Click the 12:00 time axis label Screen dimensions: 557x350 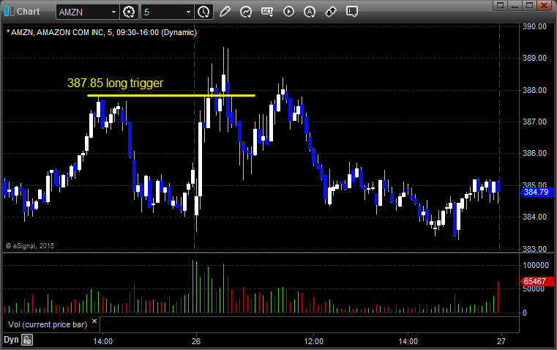pyautogui.click(x=314, y=341)
